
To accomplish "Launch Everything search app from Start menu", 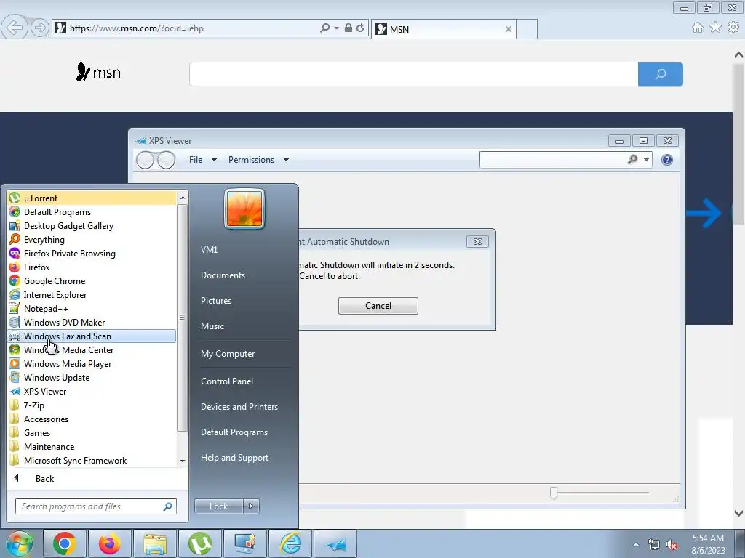I will (x=92, y=239).
